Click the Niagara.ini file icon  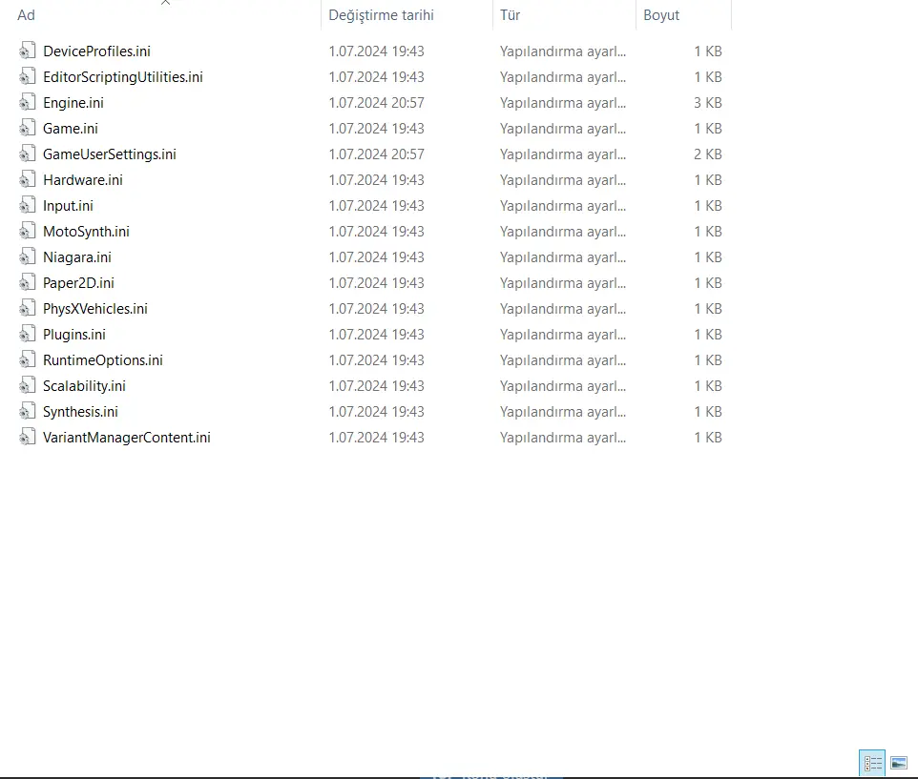(x=27, y=256)
